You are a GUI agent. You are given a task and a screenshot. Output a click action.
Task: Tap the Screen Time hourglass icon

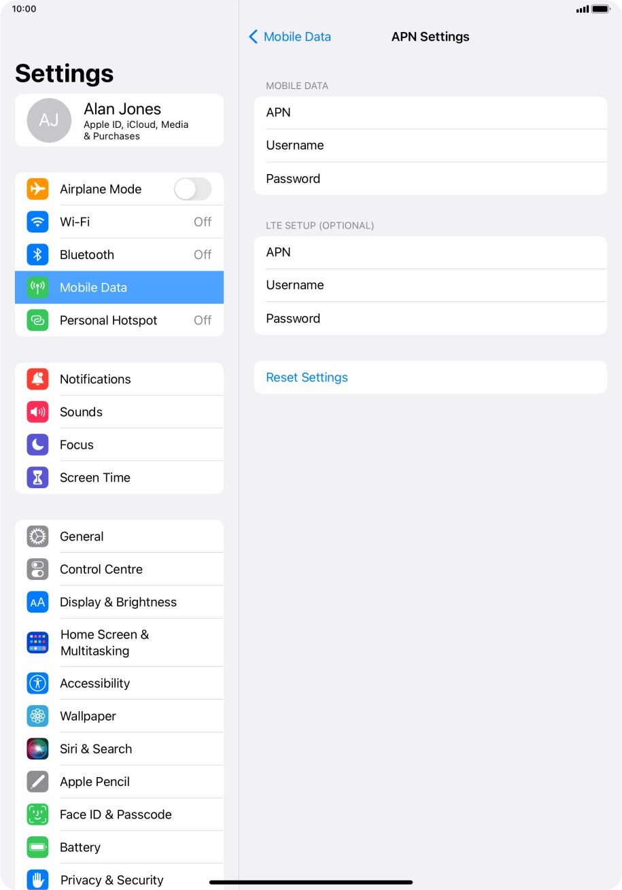pyautogui.click(x=37, y=477)
